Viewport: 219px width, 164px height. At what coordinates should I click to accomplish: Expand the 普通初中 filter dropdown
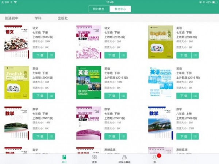point(12,18)
